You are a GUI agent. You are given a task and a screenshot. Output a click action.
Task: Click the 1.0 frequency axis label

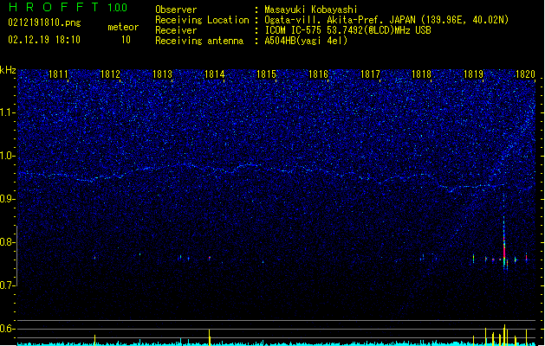click(x=8, y=156)
